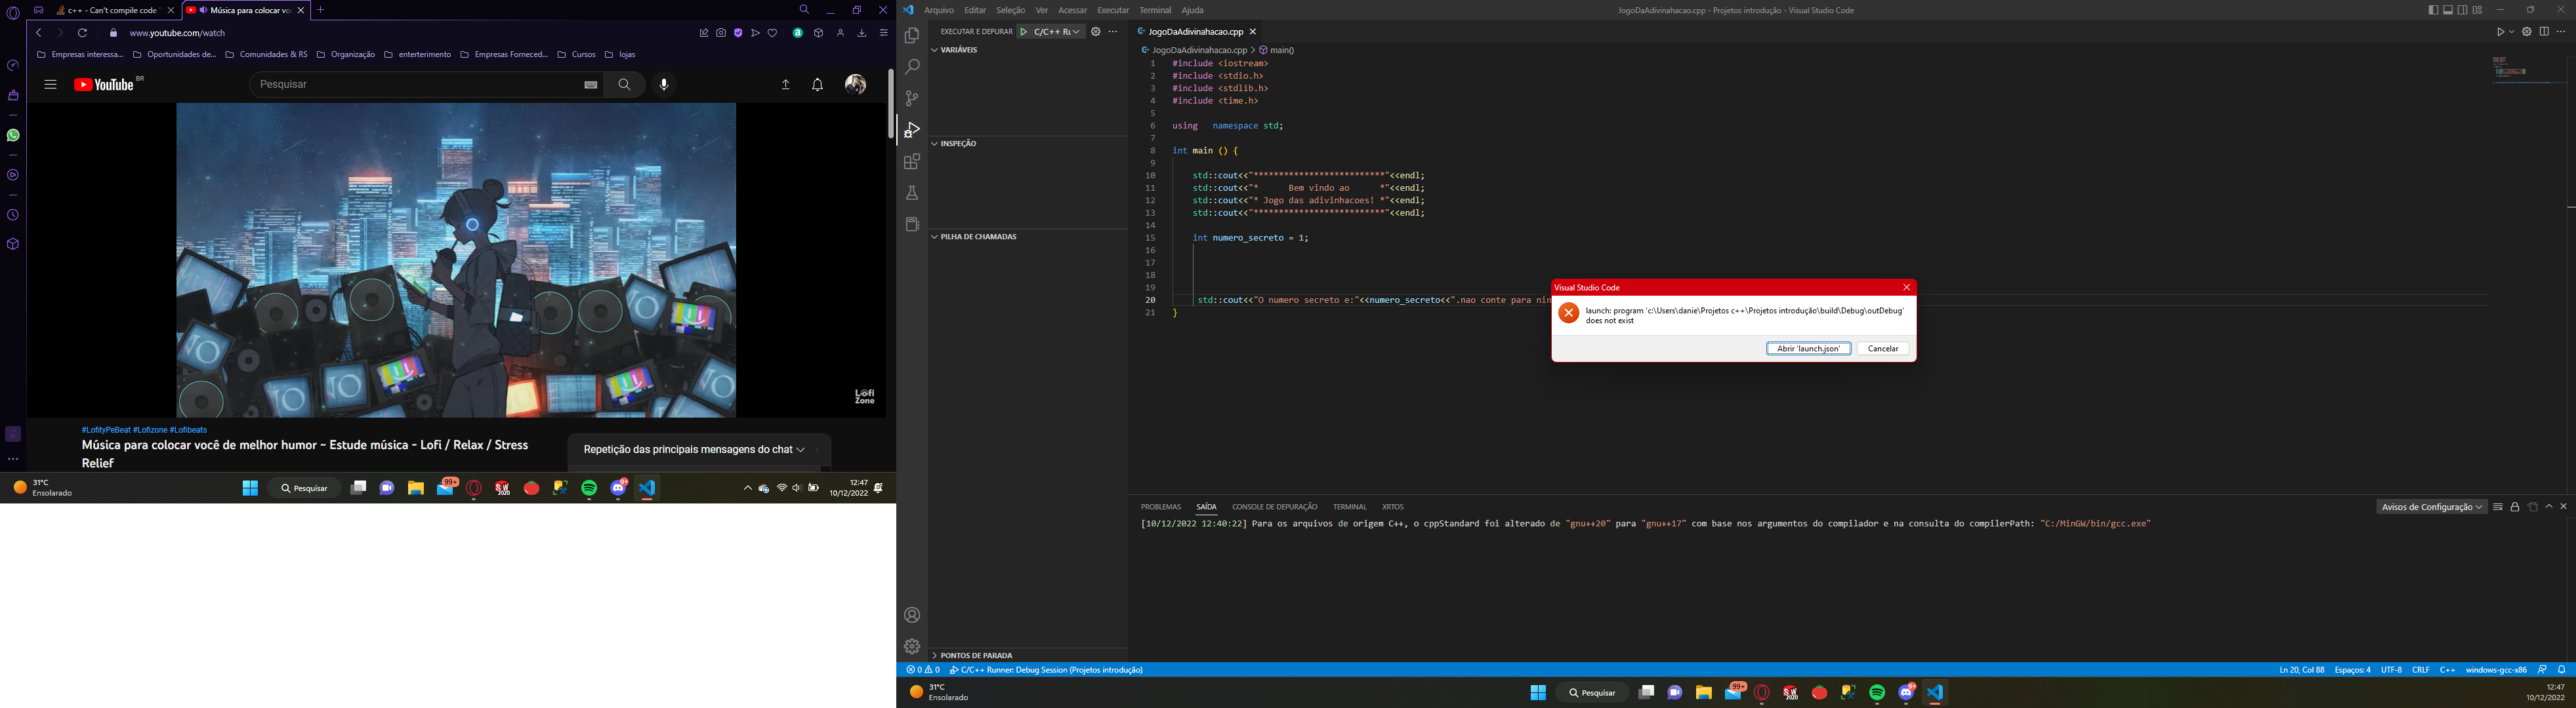Image resolution: width=2576 pixels, height=708 pixels.
Task: Click Cancelar button in error dialog
Action: click(x=1883, y=349)
